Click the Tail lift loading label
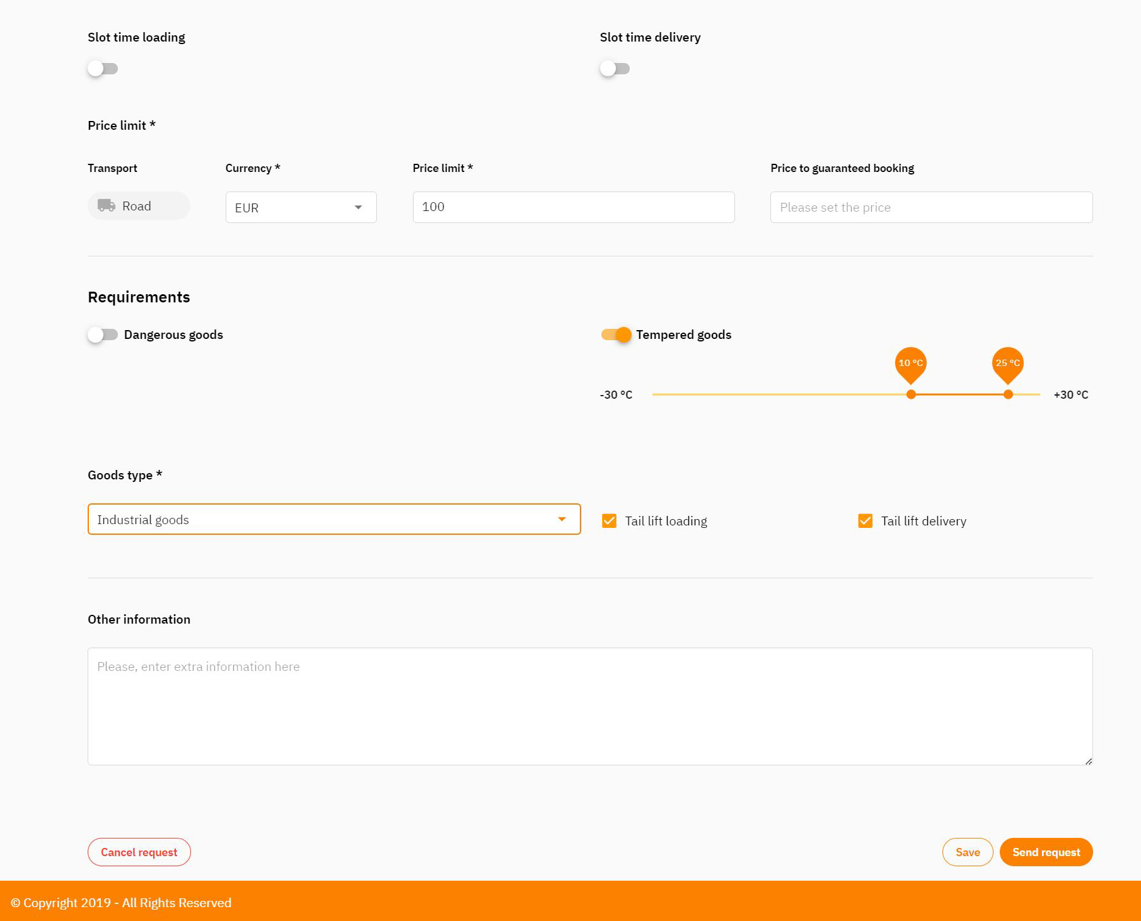Image resolution: width=1141 pixels, height=921 pixels. 666,521
